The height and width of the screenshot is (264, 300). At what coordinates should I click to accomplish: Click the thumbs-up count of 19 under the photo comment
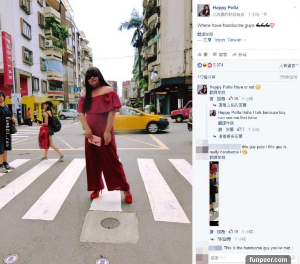point(234,232)
